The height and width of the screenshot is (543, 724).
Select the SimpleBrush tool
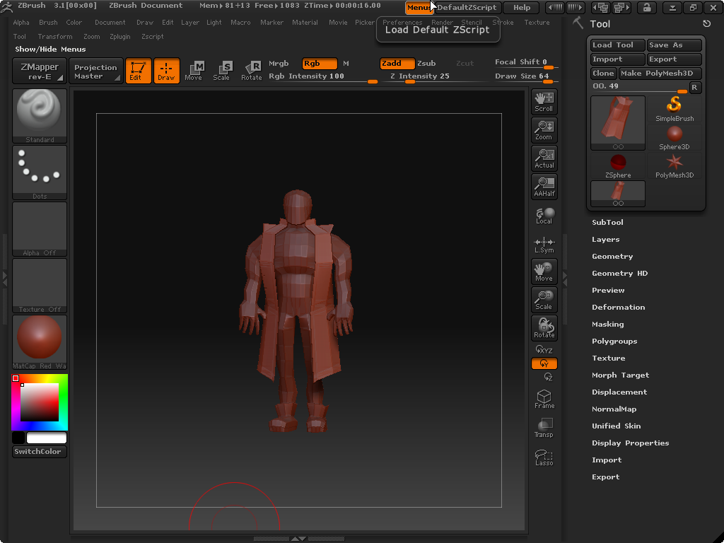[x=674, y=109]
